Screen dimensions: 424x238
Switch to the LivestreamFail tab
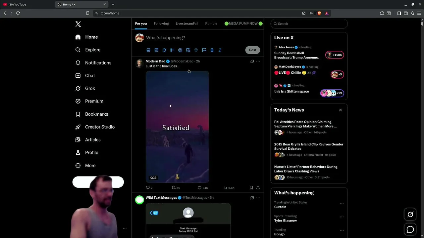187,23
